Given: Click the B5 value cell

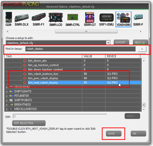Looking at the screenshot, I should tap(94, 82).
